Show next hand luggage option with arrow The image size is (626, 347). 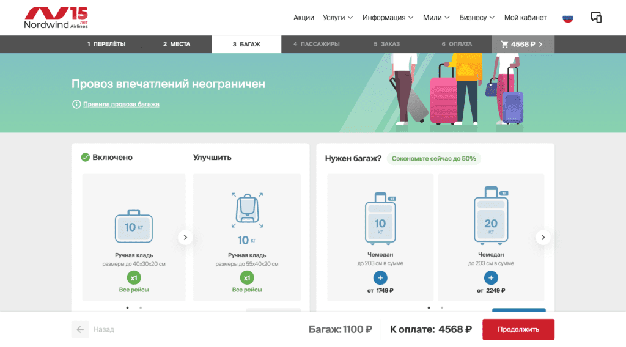click(185, 237)
